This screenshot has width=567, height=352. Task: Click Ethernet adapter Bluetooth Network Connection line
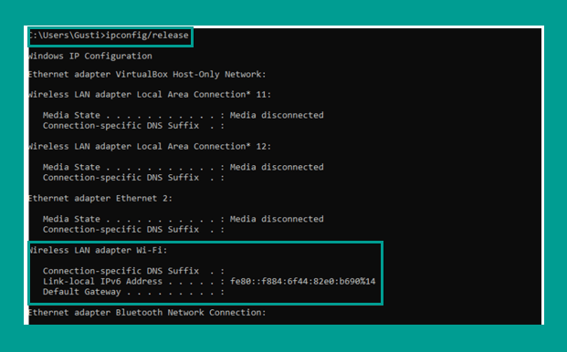[x=147, y=313]
